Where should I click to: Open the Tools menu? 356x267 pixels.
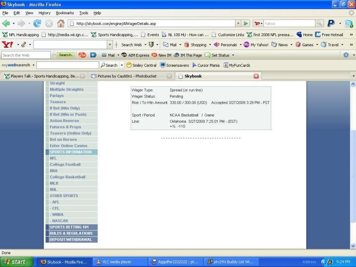84,13
